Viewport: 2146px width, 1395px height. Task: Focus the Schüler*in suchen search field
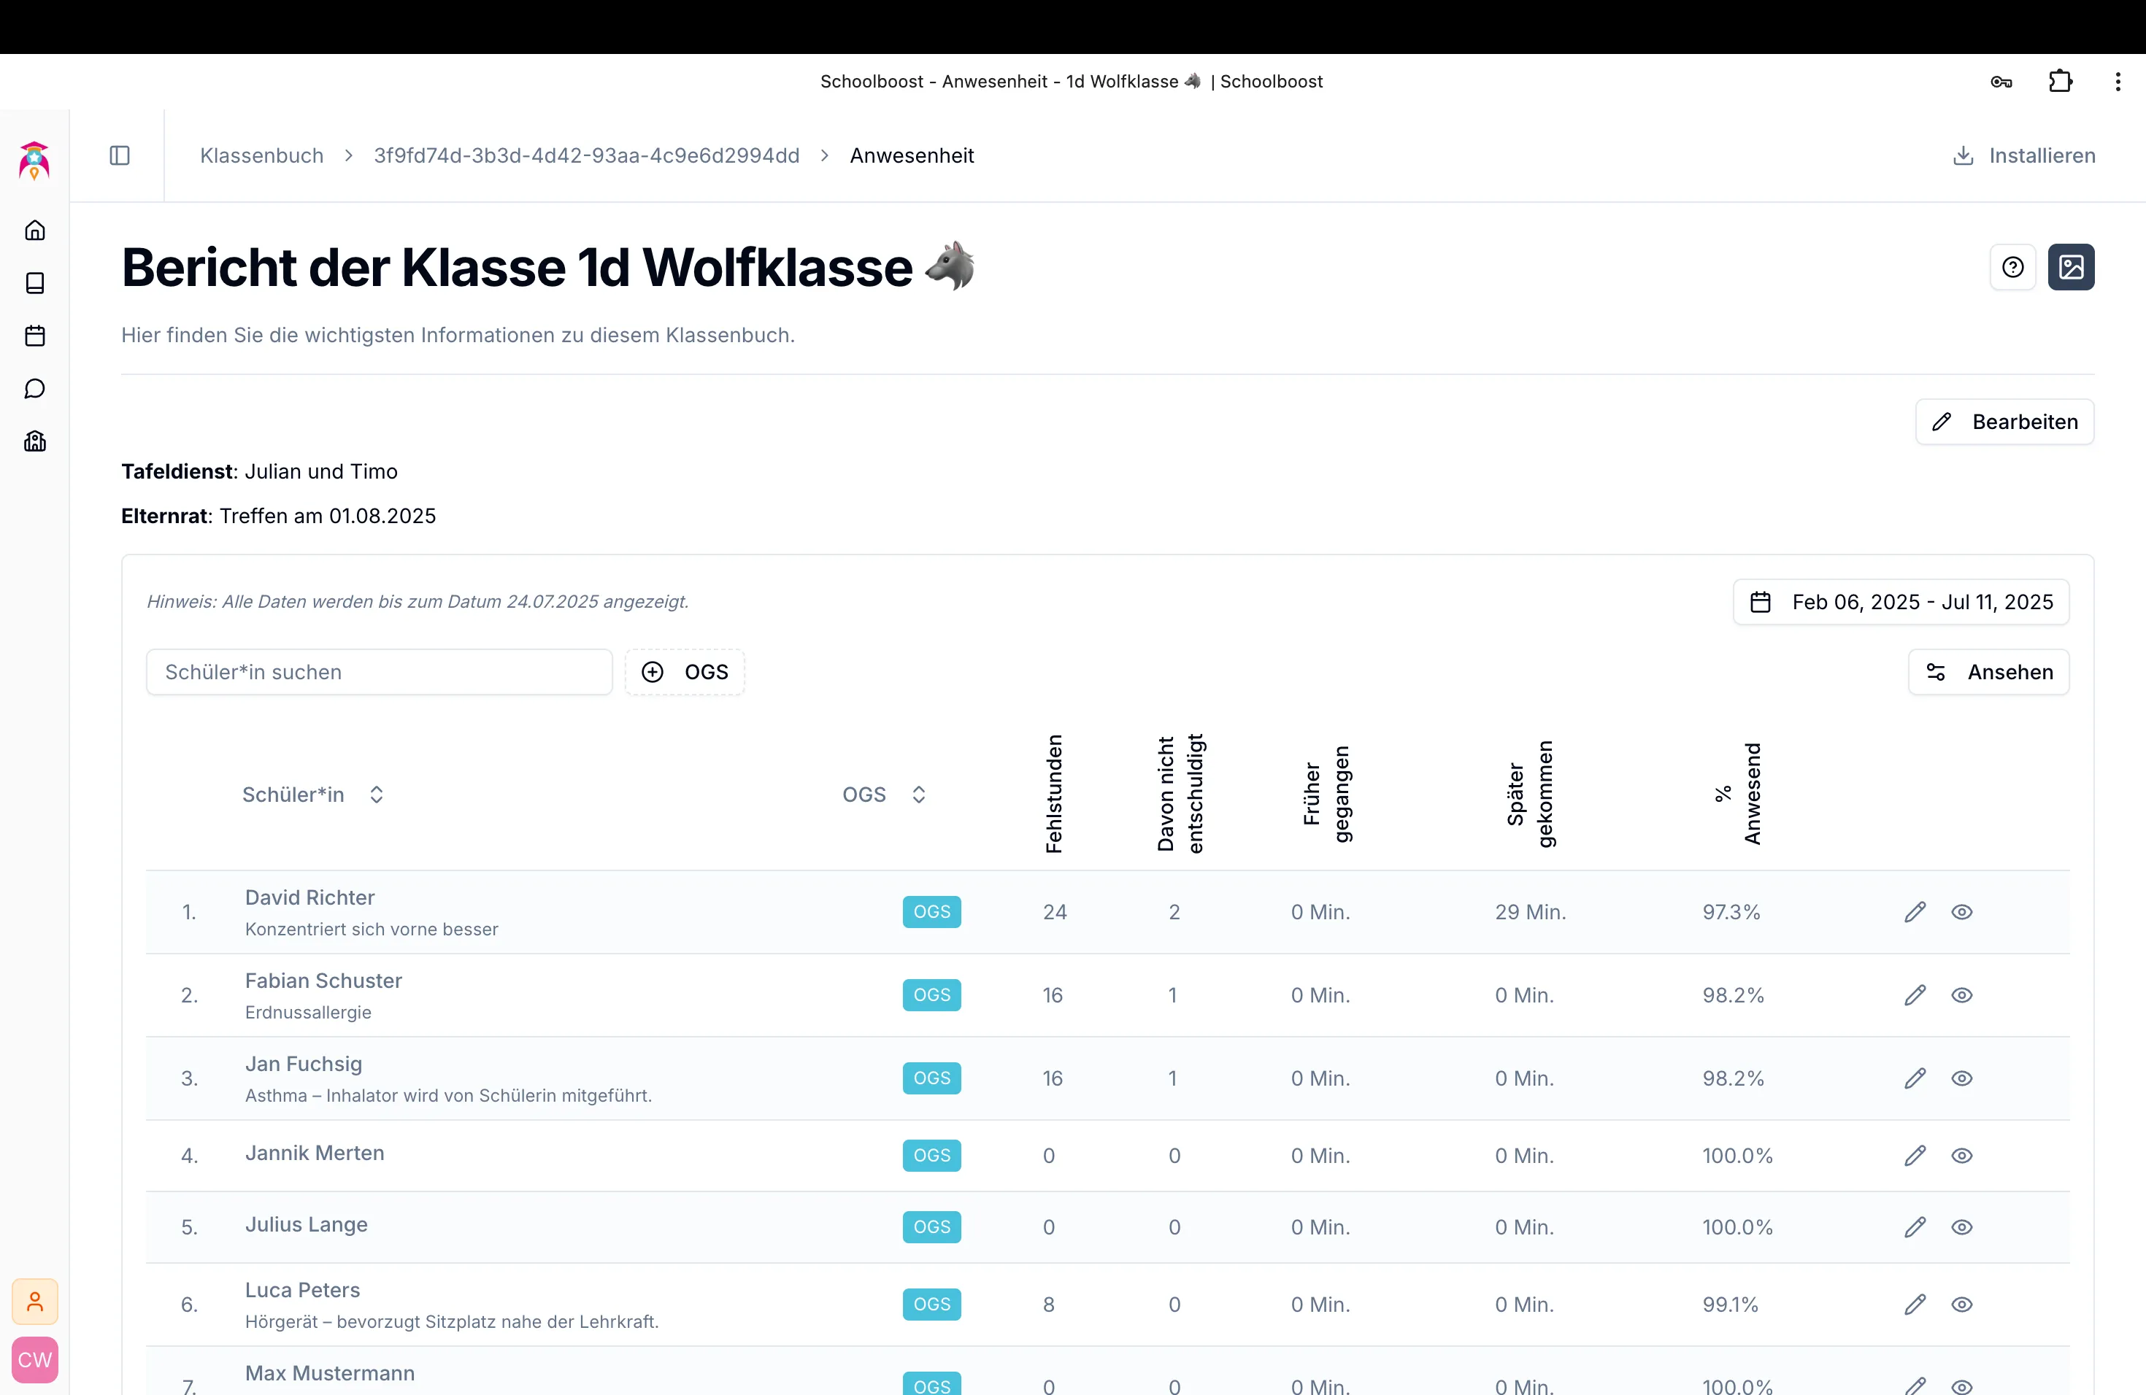click(379, 672)
